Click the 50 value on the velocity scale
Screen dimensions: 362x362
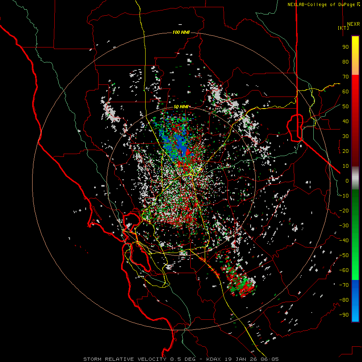coord(346,107)
